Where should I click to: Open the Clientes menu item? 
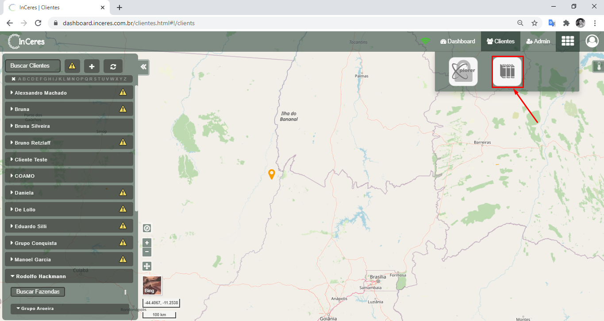(x=500, y=41)
